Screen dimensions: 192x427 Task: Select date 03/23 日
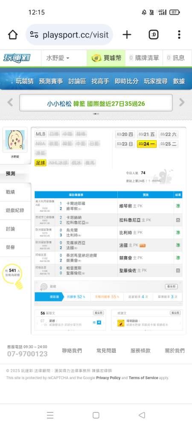click(125, 144)
